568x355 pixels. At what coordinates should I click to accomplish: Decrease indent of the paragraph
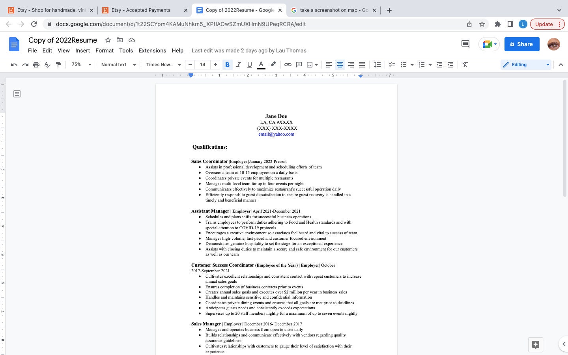(439, 65)
